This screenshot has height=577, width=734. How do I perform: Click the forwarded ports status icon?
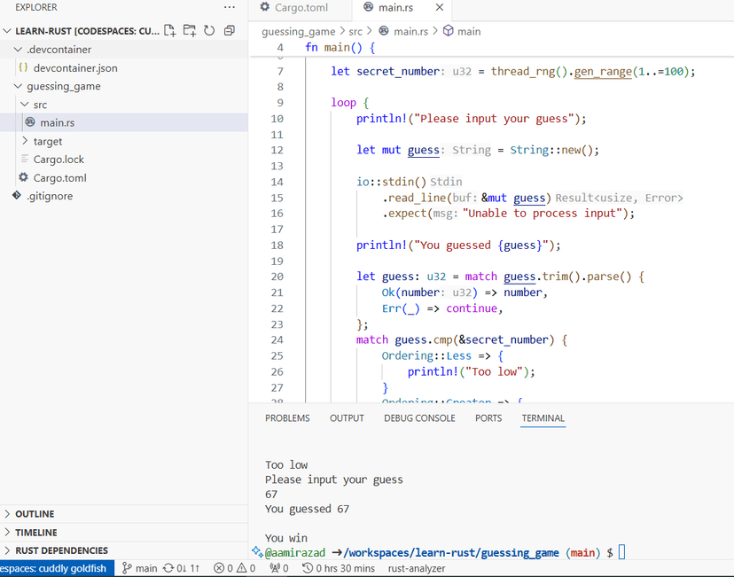point(279,568)
